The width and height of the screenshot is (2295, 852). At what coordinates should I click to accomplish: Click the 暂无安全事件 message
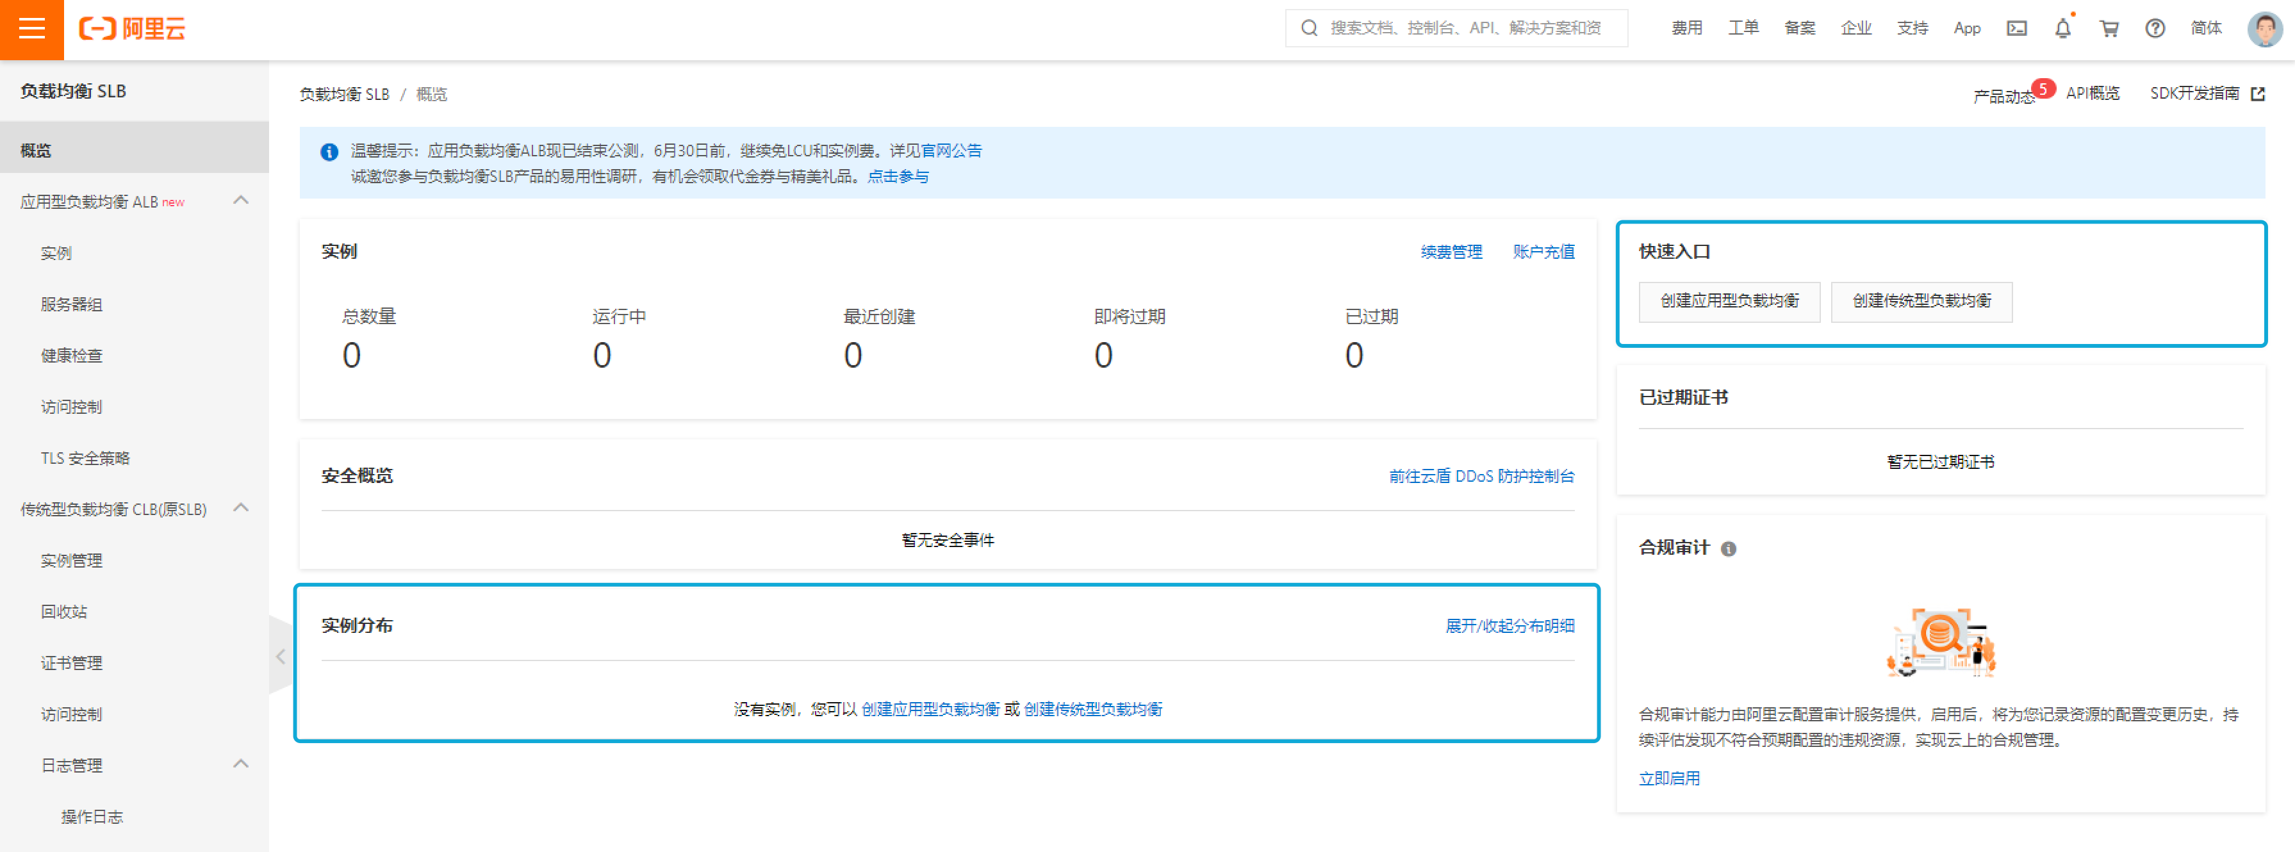click(x=948, y=541)
